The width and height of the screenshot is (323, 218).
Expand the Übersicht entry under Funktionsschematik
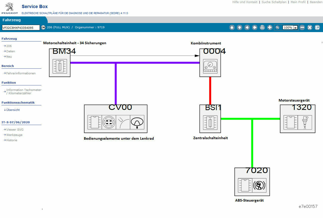[x=13, y=110]
